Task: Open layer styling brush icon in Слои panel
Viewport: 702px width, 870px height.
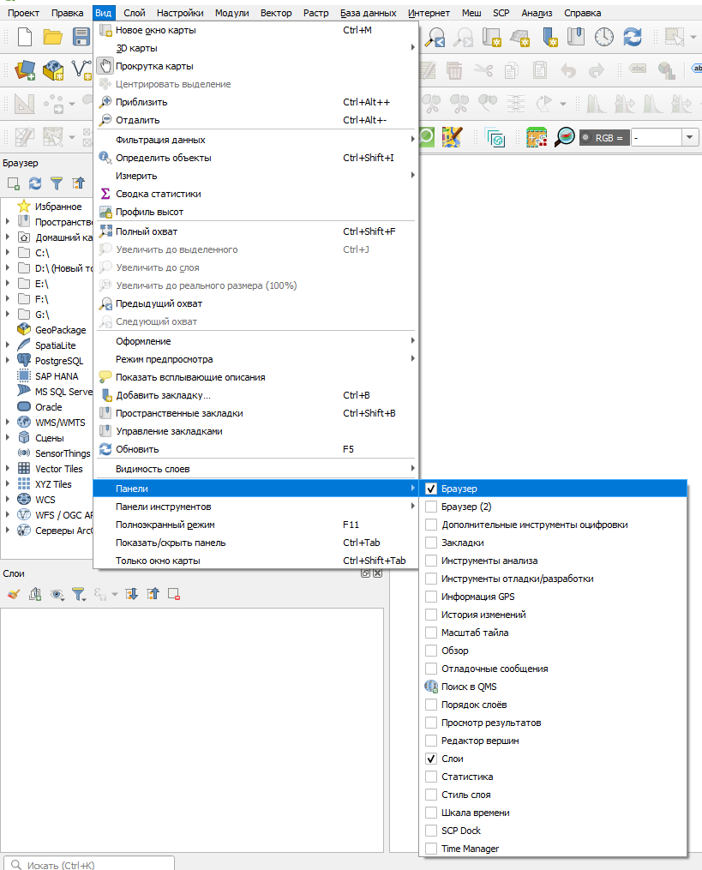Action: [12, 593]
